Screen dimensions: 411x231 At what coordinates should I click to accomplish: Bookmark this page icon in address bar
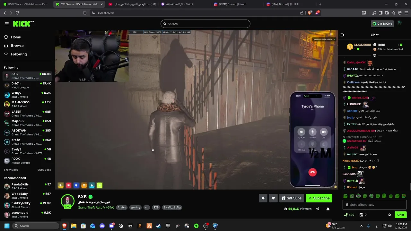pos(85,13)
